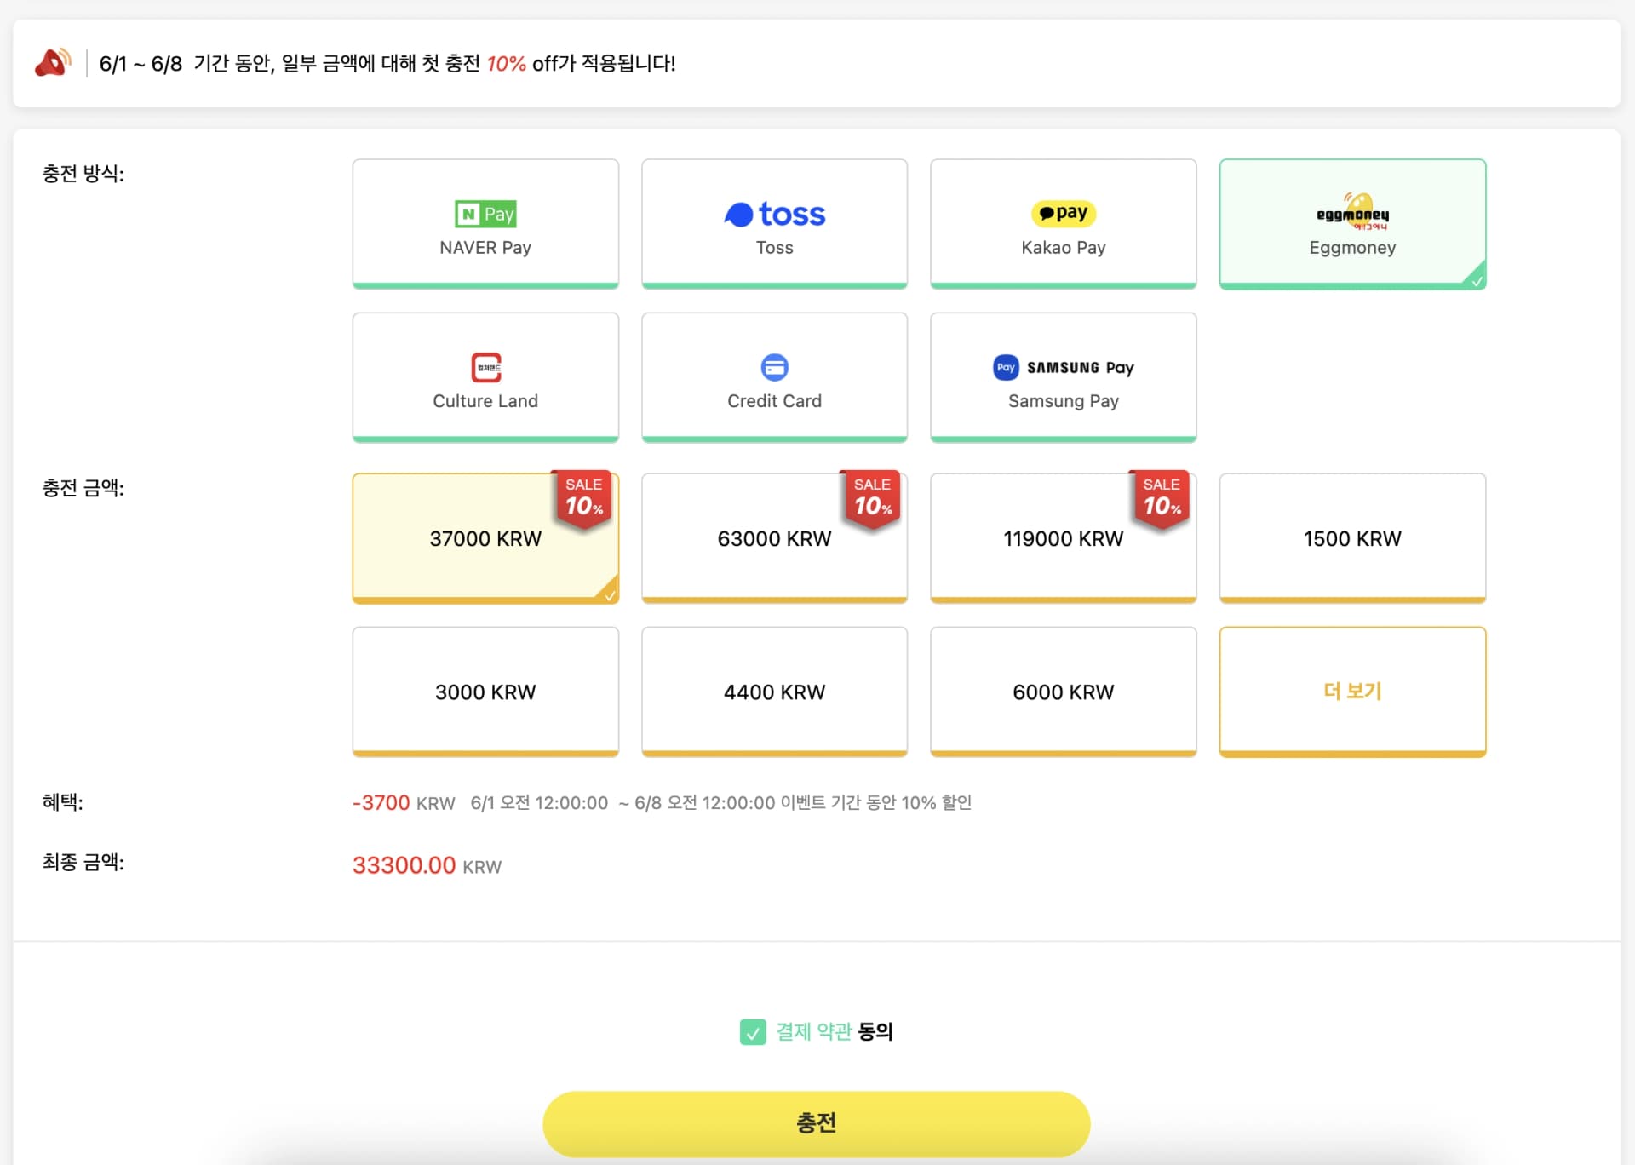The image size is (1635, 1165).
Task: Click SALE 10% badge on 37000 KRW
Action: click(583, 499)
